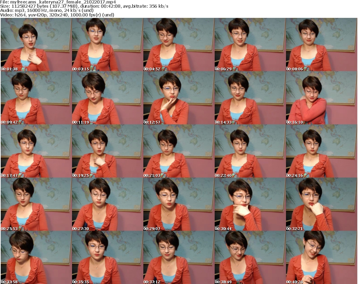The image size is (358, 284).
Task: Click the thumbnail marked 00:37:12
Action: tap(179, 257)
